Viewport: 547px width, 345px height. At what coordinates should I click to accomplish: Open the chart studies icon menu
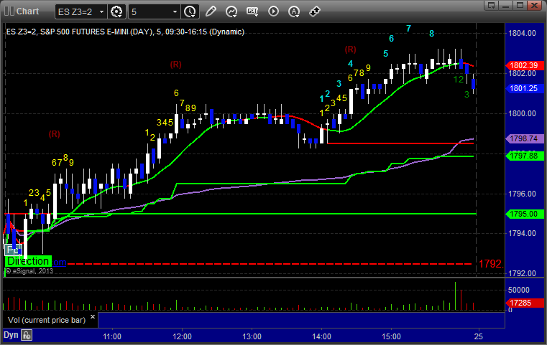pos(231,11)
